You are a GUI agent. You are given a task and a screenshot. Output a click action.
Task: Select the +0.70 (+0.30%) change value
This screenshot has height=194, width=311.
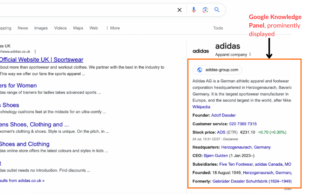pos(272,132)
